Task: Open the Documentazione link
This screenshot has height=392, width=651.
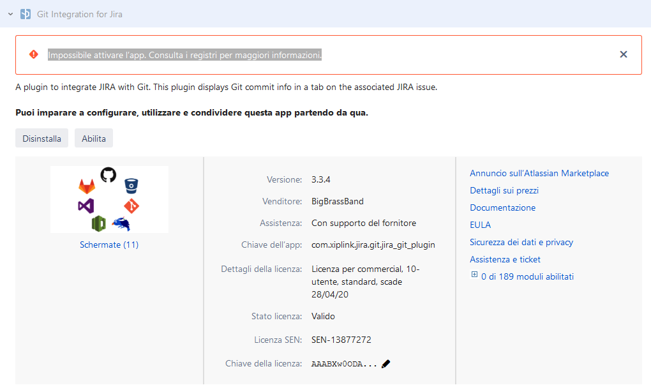Action: (x=502, y=207)
